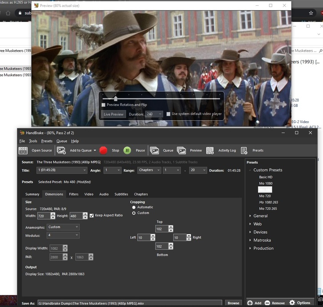
Task: Pause encoding with the green Pause icon
Action: point(127,151)
